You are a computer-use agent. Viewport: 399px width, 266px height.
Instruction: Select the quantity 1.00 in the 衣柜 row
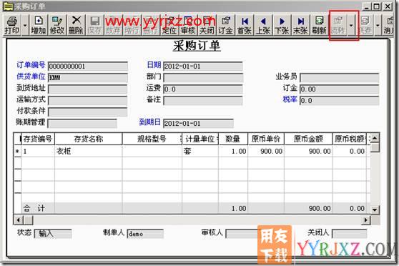coord(233,151)
